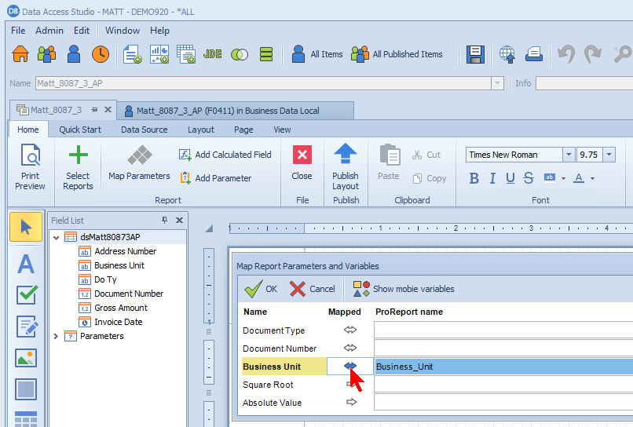Viewport: 633px width, 427px height.
Task: Select the pointer arrow tool in left toolbox
Action: click(x=26, y=227)
